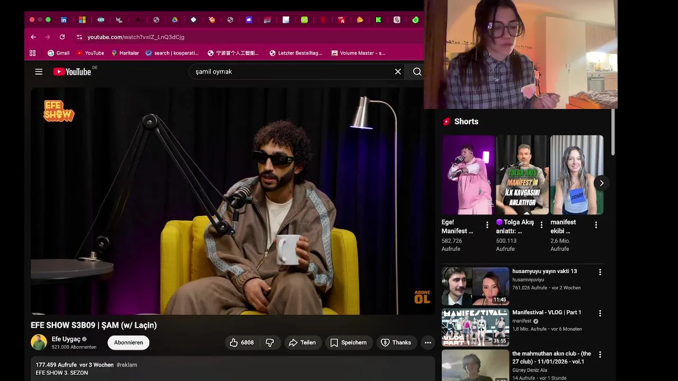Save the video via Speichern
This screenshot has height=381, width=678.
coord(349,342)
